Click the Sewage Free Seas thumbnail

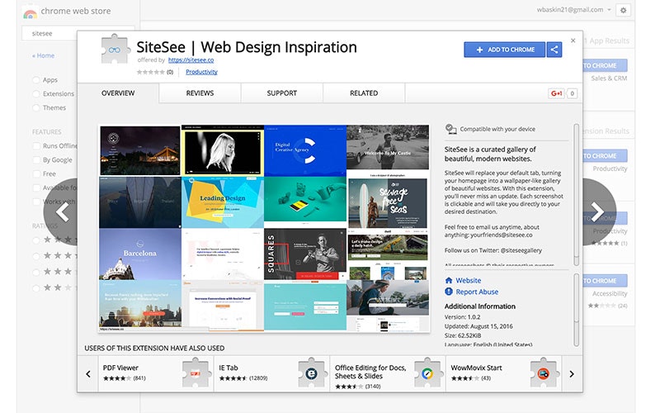point(388,202)
